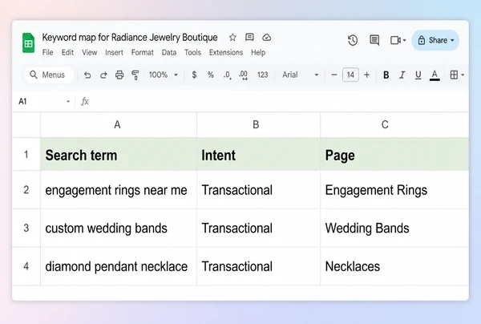Screen dimensions: 481x324
Task: Redo the last action
Action: coord(103,75)
